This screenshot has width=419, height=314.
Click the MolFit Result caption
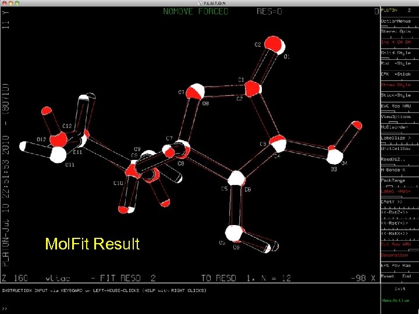(93, 244)
